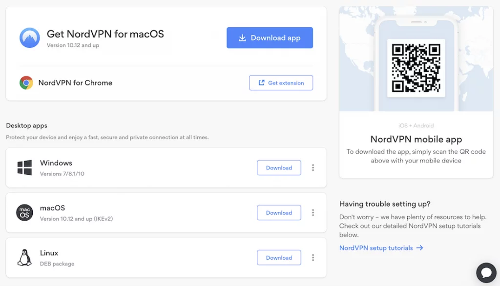500x286 pixels.
Task: Click the Linux penguin icon
Action: [x=24, y=258]
